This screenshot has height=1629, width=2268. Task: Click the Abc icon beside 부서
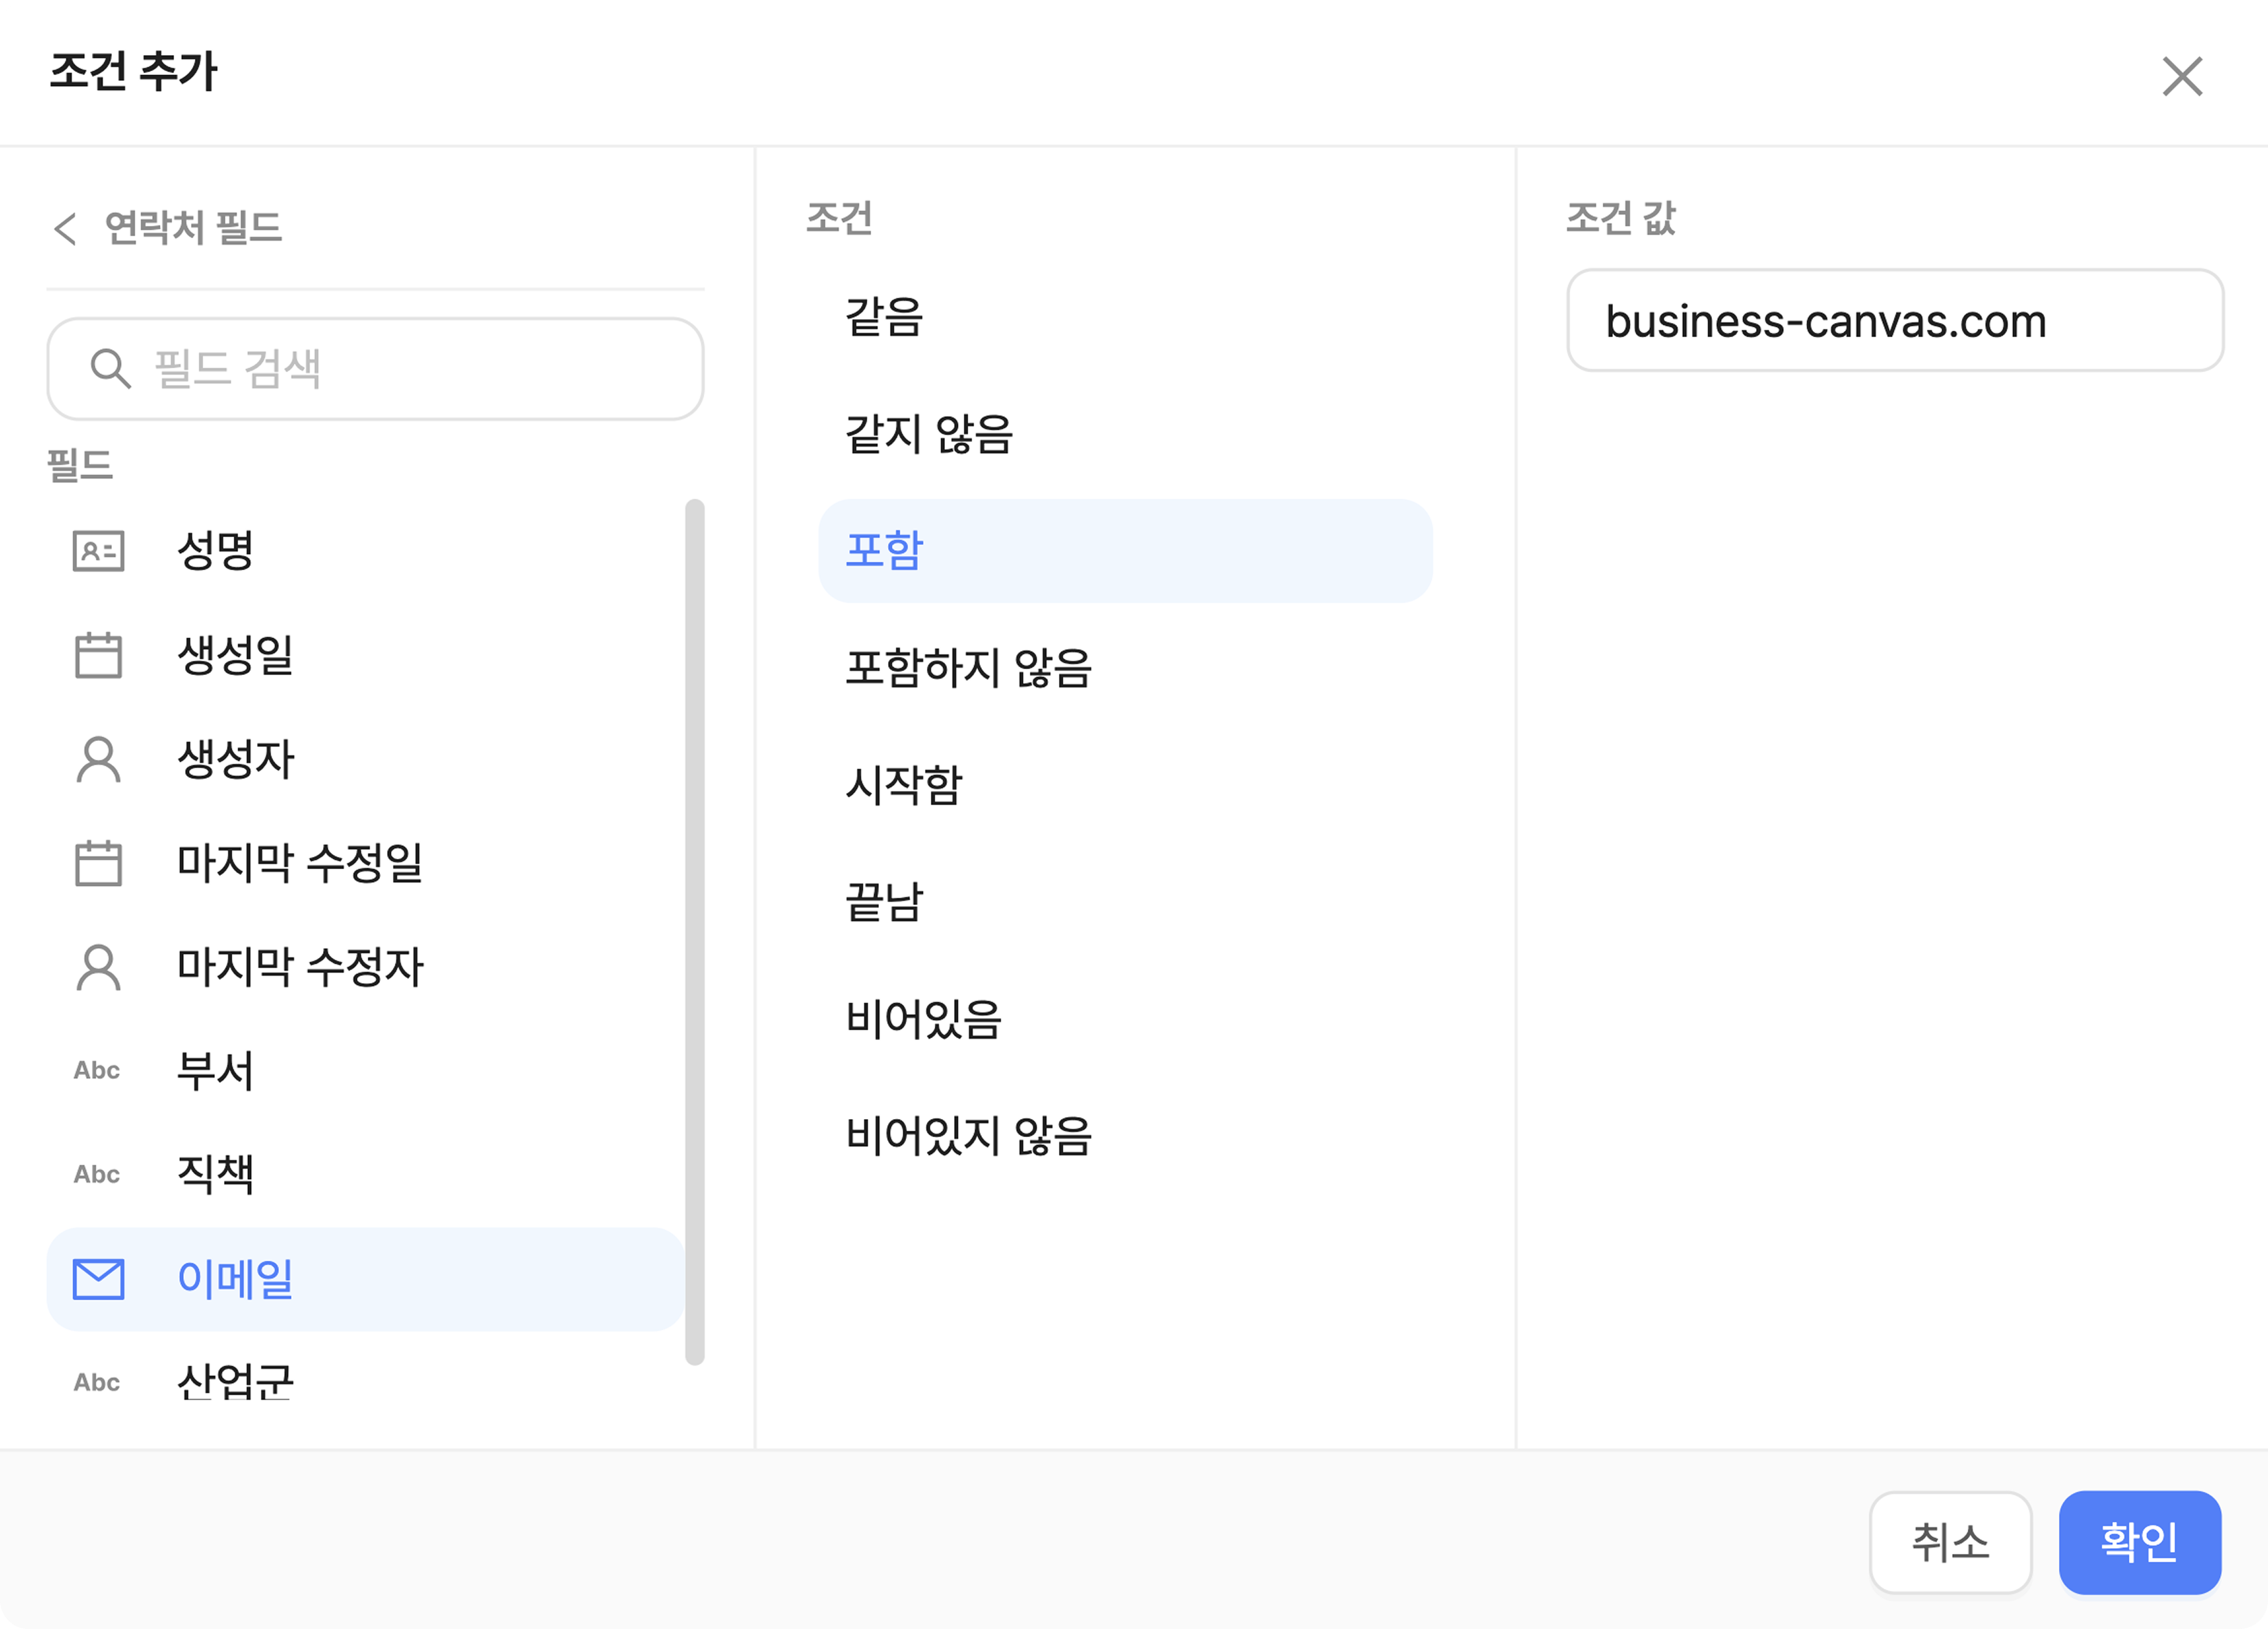point(97,1071)
